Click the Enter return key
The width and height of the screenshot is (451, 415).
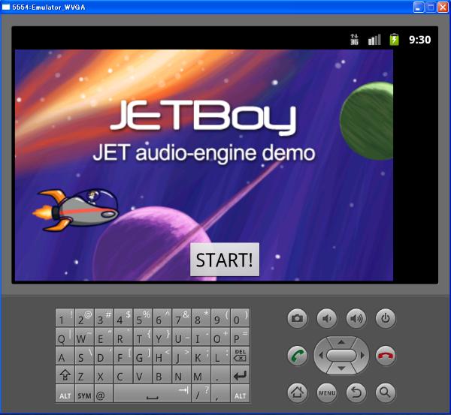241,374
